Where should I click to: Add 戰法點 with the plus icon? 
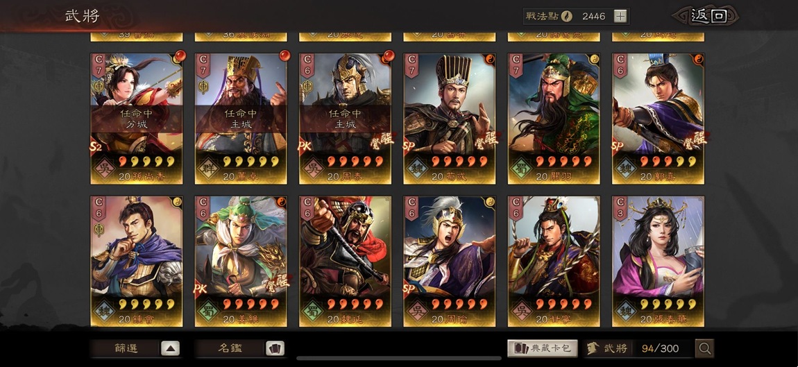coord(620,16)
